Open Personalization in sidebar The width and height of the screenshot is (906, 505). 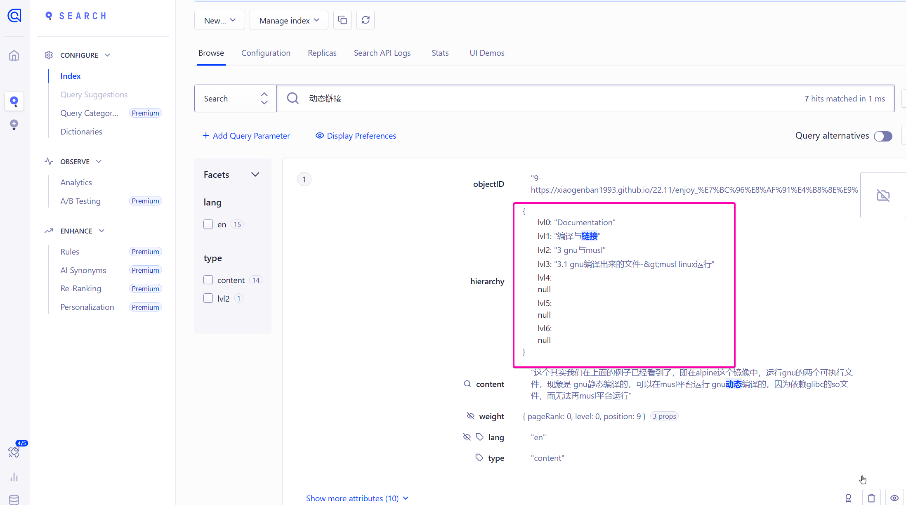click(x=87, y=307)
